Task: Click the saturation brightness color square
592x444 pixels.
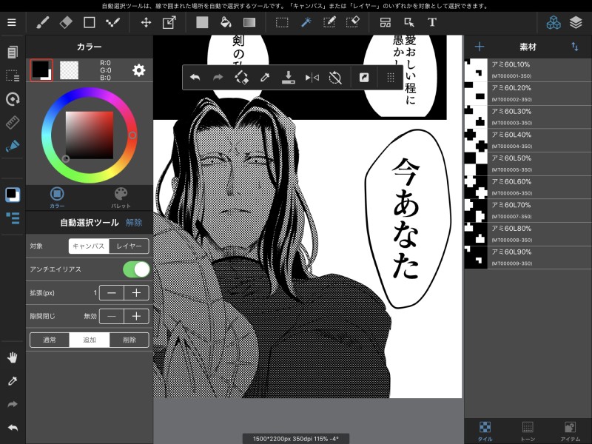Action: click(90, 135)
